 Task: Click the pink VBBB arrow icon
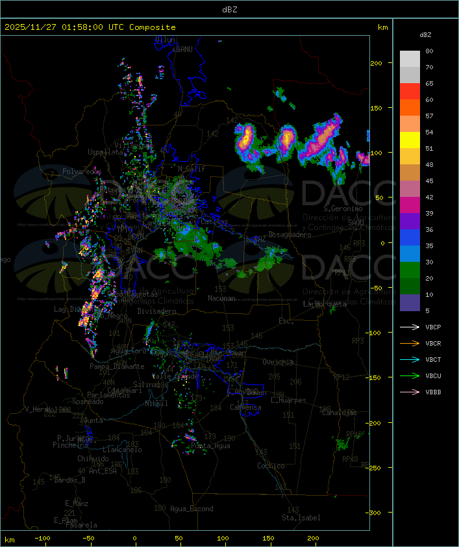tap(410, 392)
